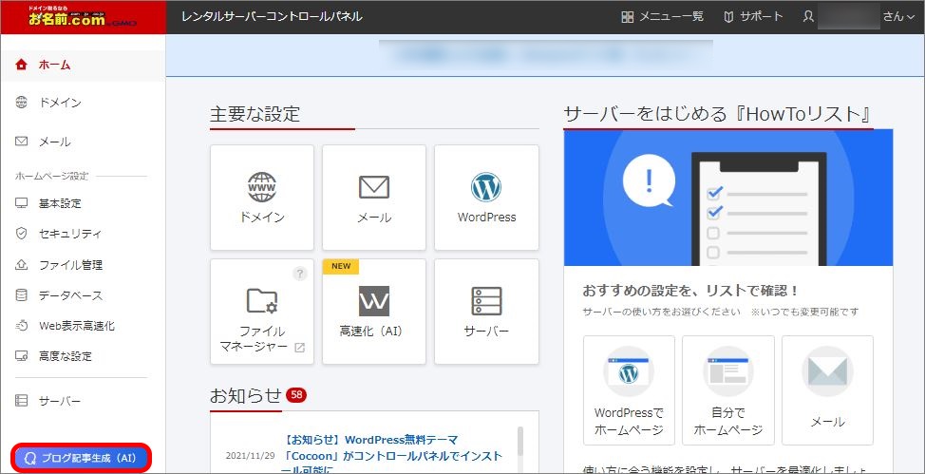The width and height of the screenshot is (925, 474).
Task: Click the house icon for ホーム
Action: [21, 65]
